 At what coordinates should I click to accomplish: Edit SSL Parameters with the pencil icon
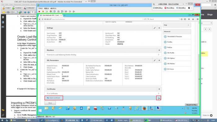pos(155,60)
